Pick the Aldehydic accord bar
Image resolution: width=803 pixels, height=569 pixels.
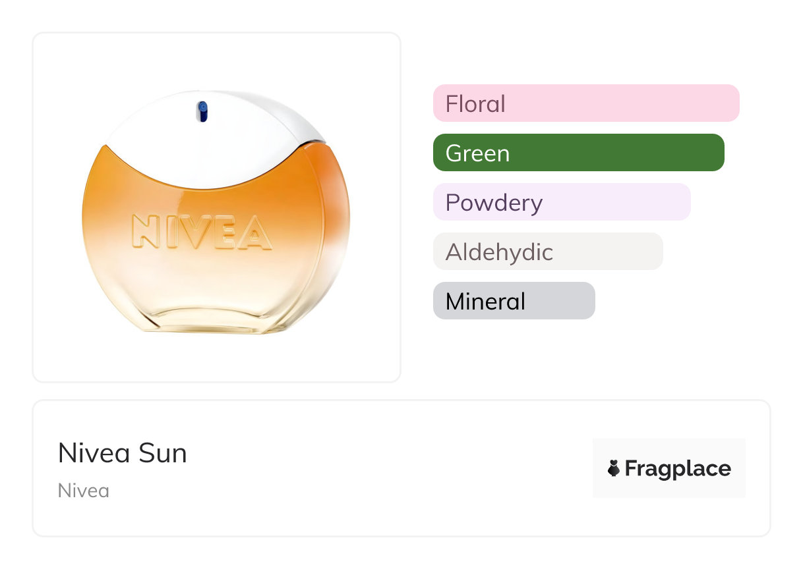548,252
